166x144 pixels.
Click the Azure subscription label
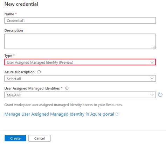click(x=20, y=72)
